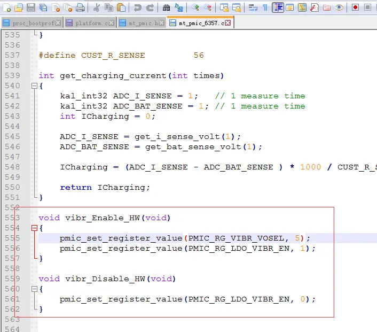Show the document map panel
The height and width of the screenshot is (332, 377).
302,7
